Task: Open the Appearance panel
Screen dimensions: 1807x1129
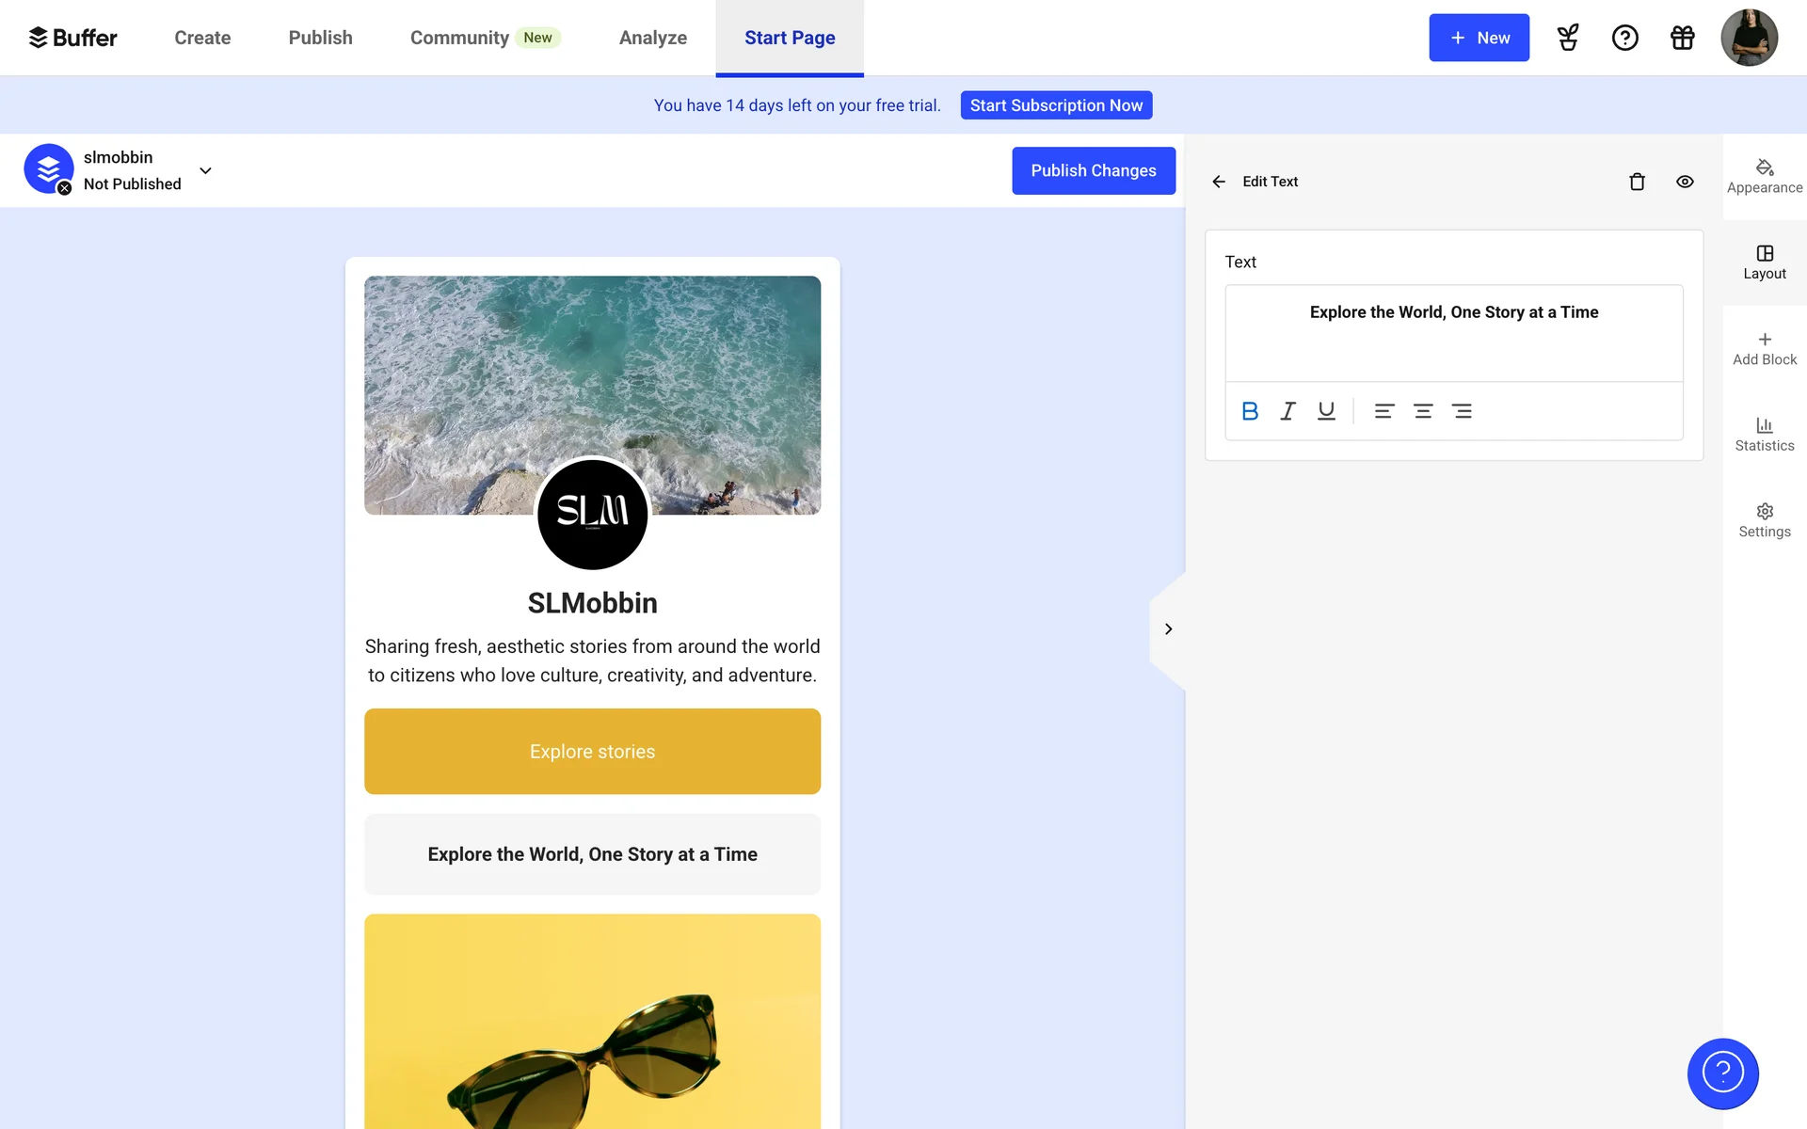Action: coord(1764,176)
